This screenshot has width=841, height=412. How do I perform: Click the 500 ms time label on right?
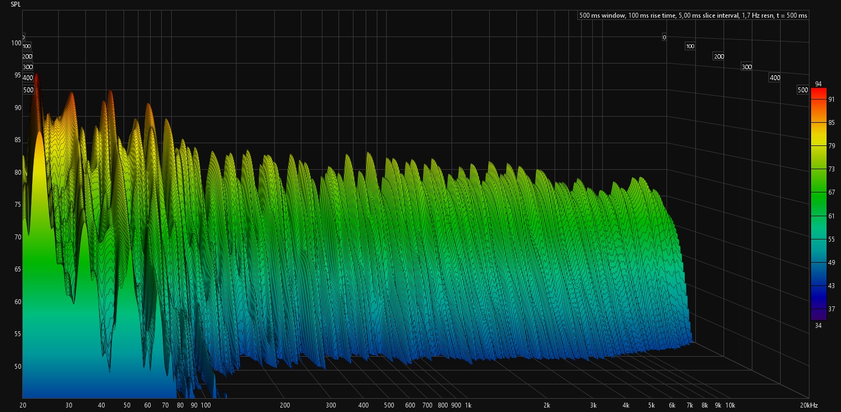pos(802,90)
